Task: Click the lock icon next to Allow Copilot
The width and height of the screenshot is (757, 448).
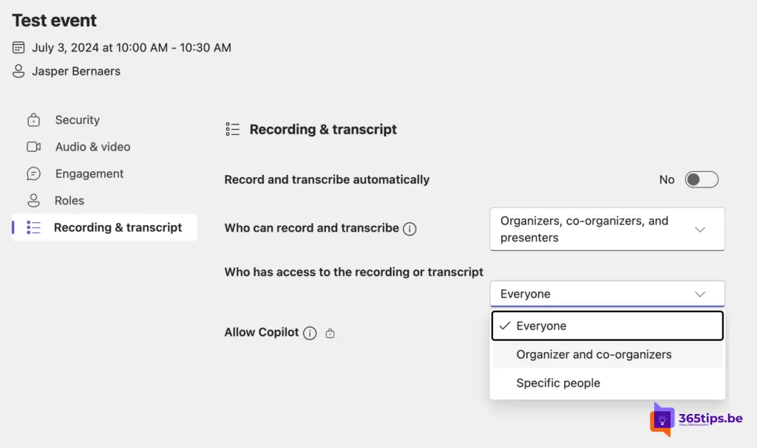Action: [330, 334]
